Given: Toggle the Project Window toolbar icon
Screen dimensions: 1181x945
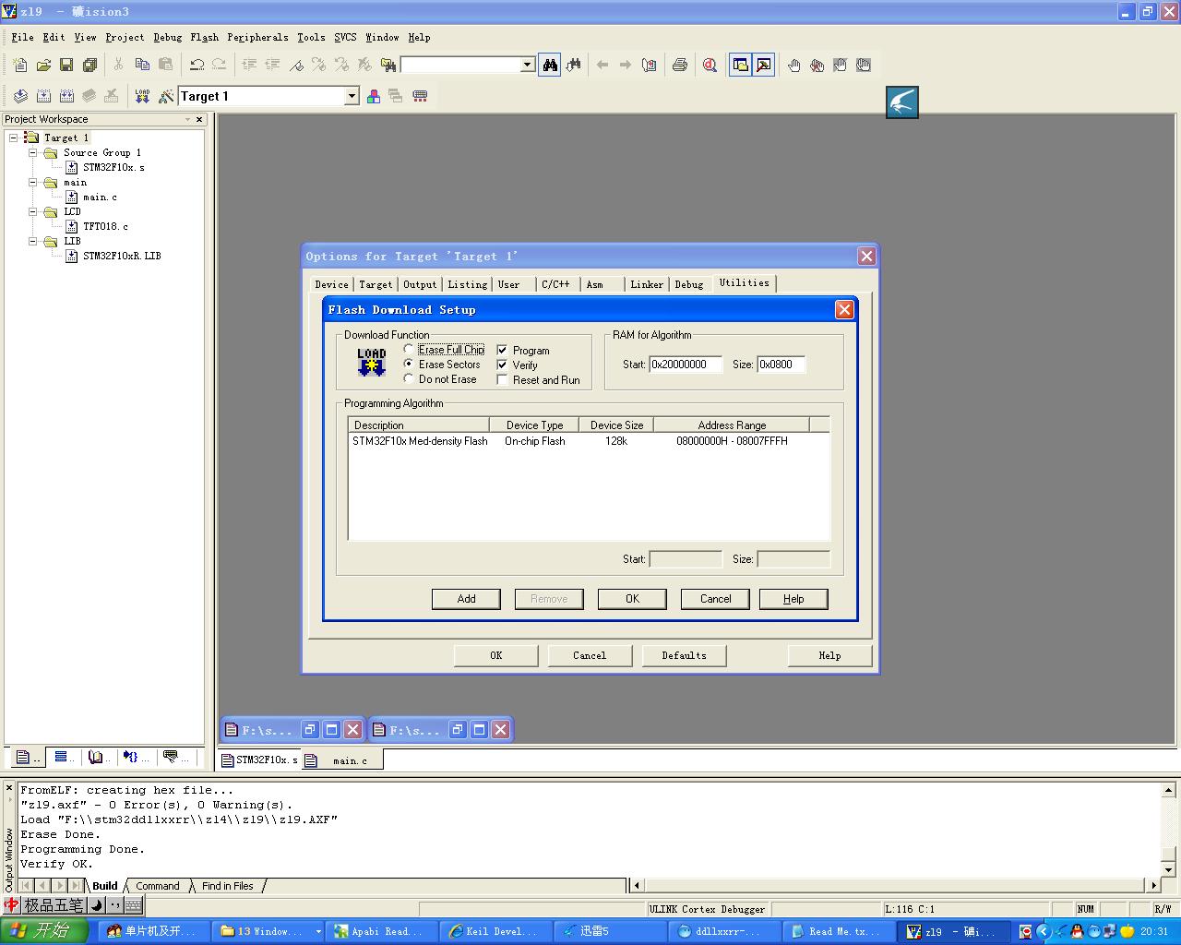Looking at the screenshot, I should pyautogui.click(x=740, y=65).
